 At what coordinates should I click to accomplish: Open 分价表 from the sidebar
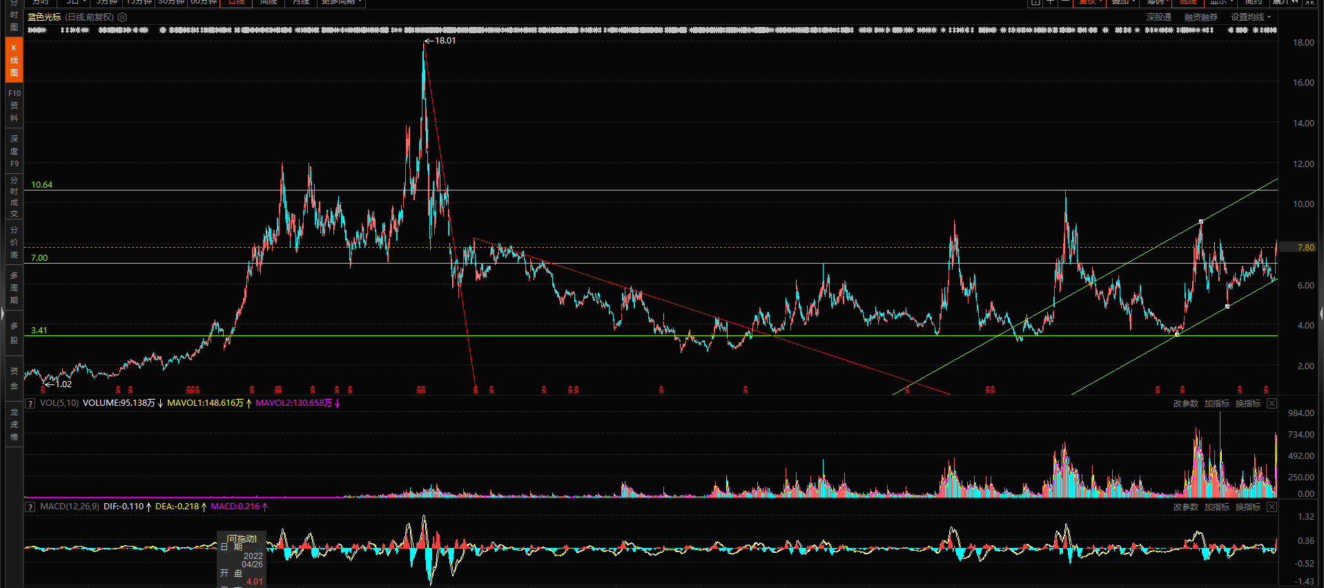coord(14,242)
